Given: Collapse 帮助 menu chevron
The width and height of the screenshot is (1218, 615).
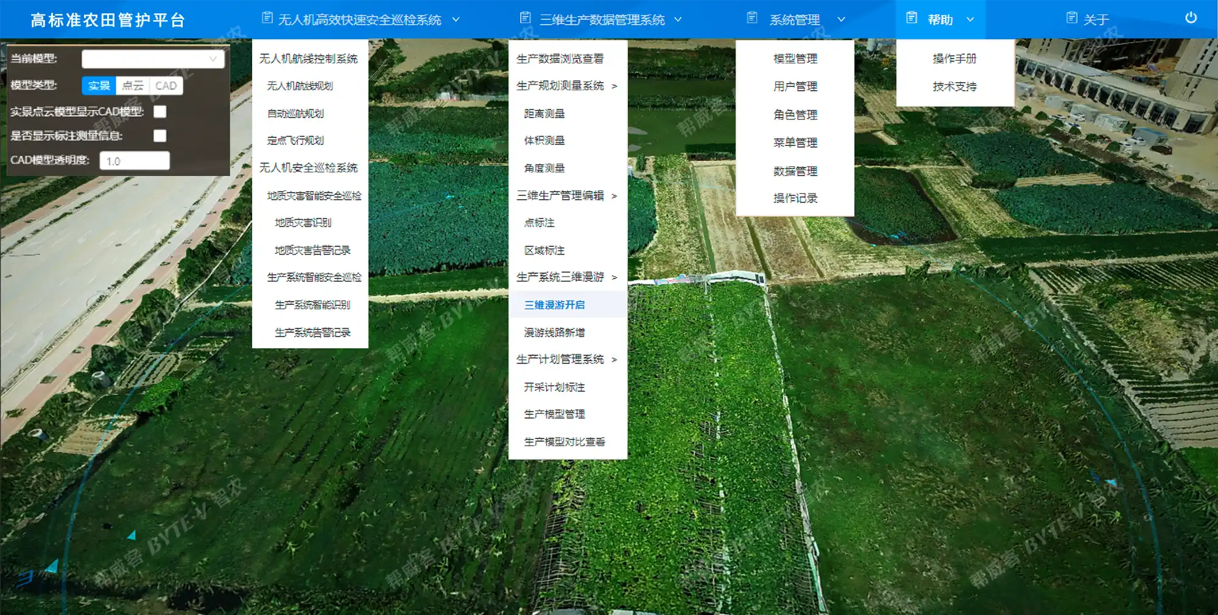Looking at the screenshot, I should point(970,19).
